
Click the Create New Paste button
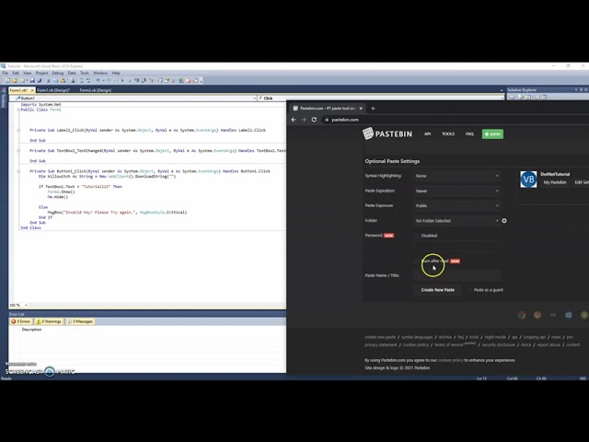tap(438, 290)
